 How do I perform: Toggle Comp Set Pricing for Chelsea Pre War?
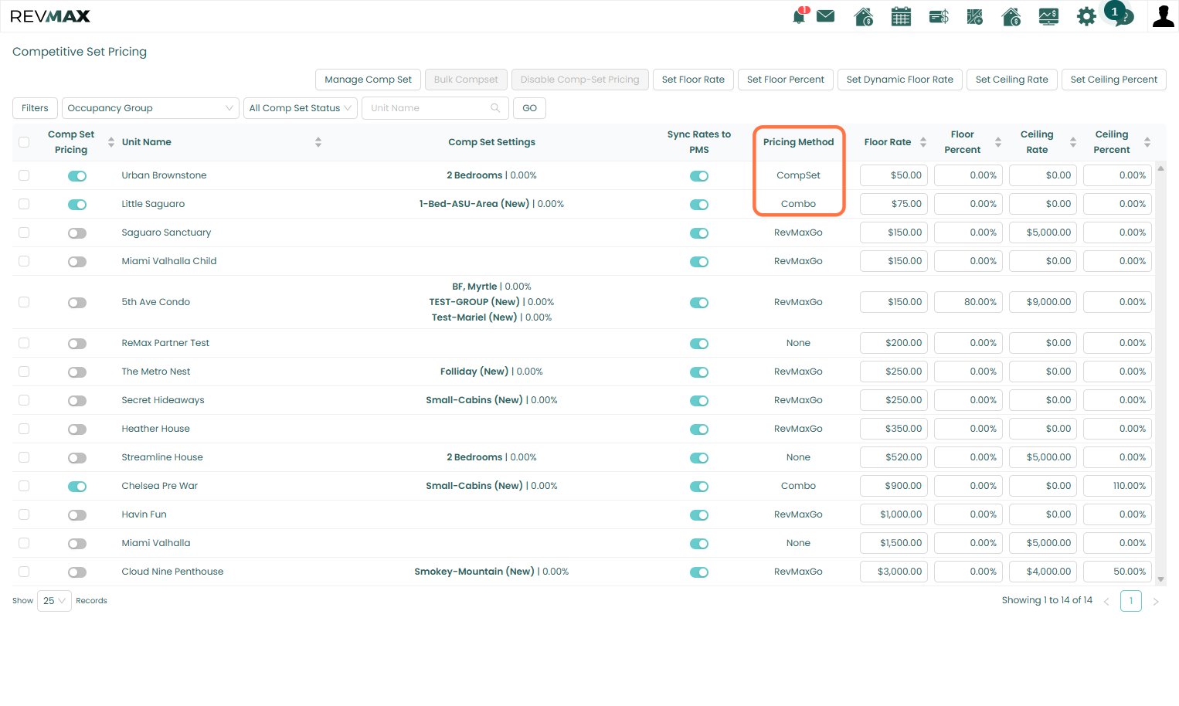coord(77,487)
